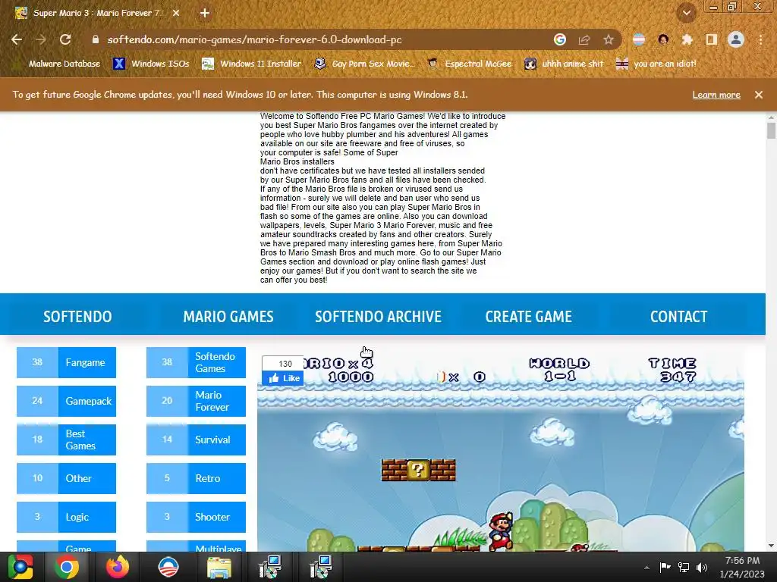Click the scrollbar down arrow
This screenshot has width=777, height=582.
pos(771,546)
